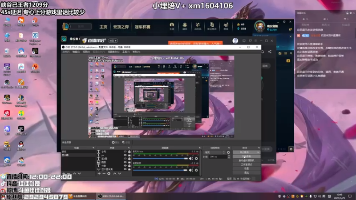Screen dimensions: 356x200
Task: Open the filter funnel dropdown in companion window
Action: point(250,41)
